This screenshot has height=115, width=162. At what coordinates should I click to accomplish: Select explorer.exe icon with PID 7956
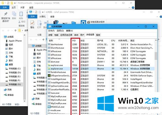click(49, 65)
